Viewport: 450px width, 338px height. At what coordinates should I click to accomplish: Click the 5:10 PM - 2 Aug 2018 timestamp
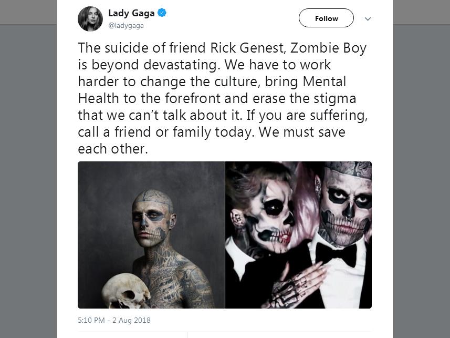114,320
